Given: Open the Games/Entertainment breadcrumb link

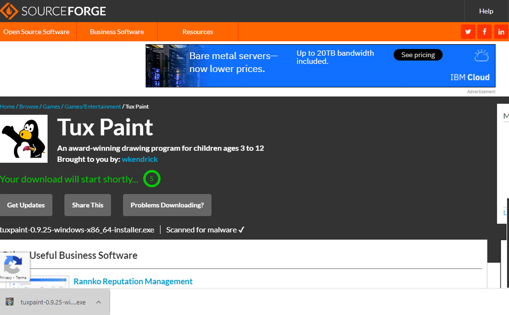Looking at the screenshot, I should tap(92, 106).
